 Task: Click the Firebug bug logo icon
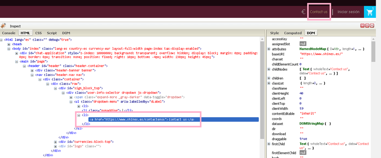pos(3,26)
